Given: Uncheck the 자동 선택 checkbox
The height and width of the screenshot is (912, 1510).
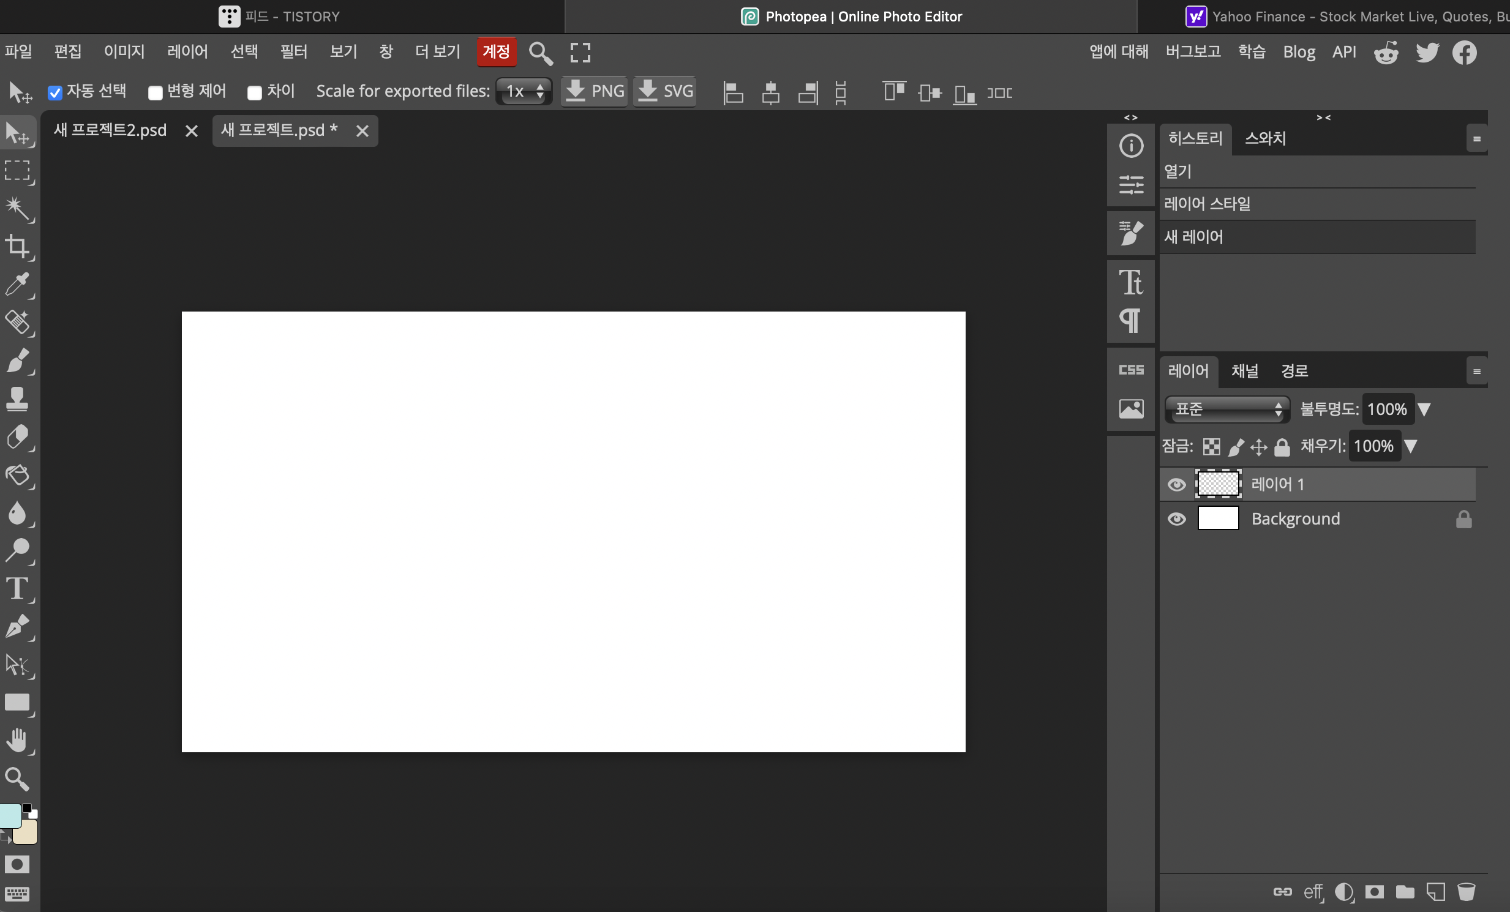Looking at the screenshot, I should tap(55, 92).
